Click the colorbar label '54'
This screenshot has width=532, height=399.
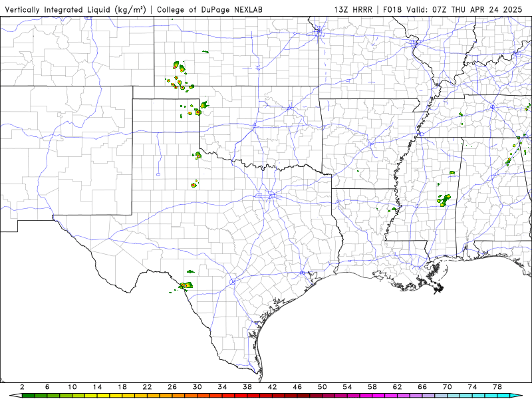[x=347, y=387]
